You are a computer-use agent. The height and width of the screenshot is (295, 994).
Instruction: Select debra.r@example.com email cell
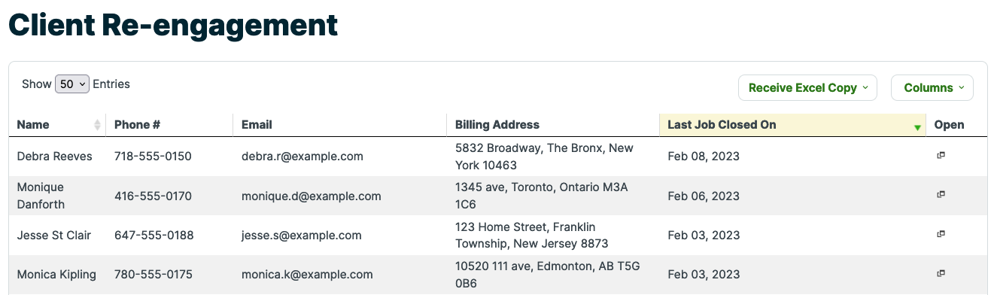tap(302, 157)
